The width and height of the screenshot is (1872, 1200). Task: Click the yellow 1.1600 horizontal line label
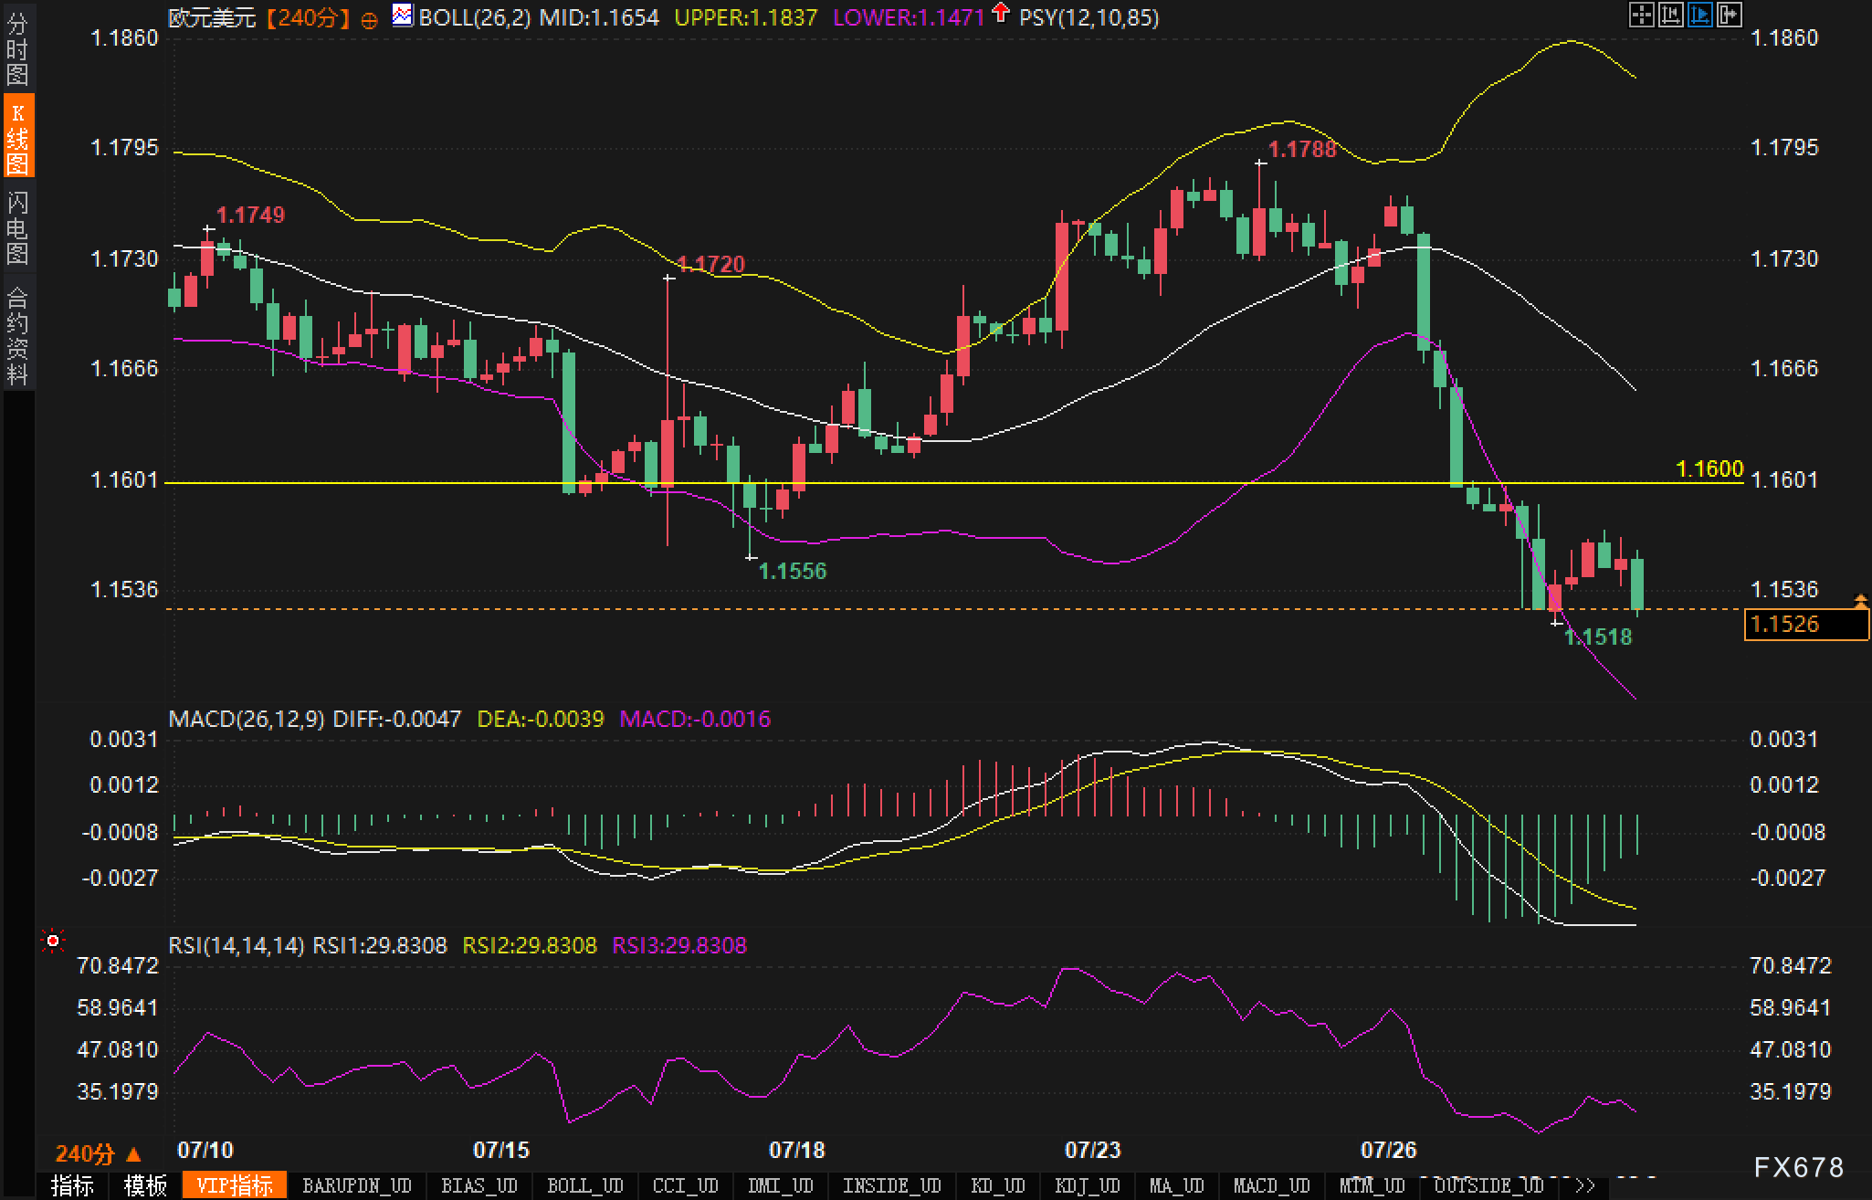[x=1709, y=469]
